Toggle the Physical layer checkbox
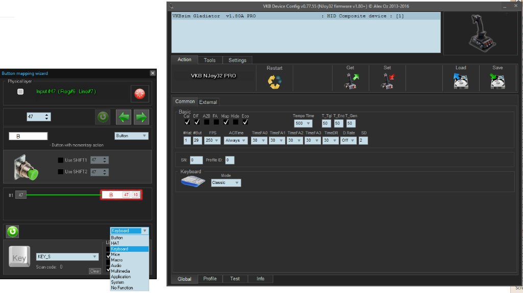 [x=20, y=92]
